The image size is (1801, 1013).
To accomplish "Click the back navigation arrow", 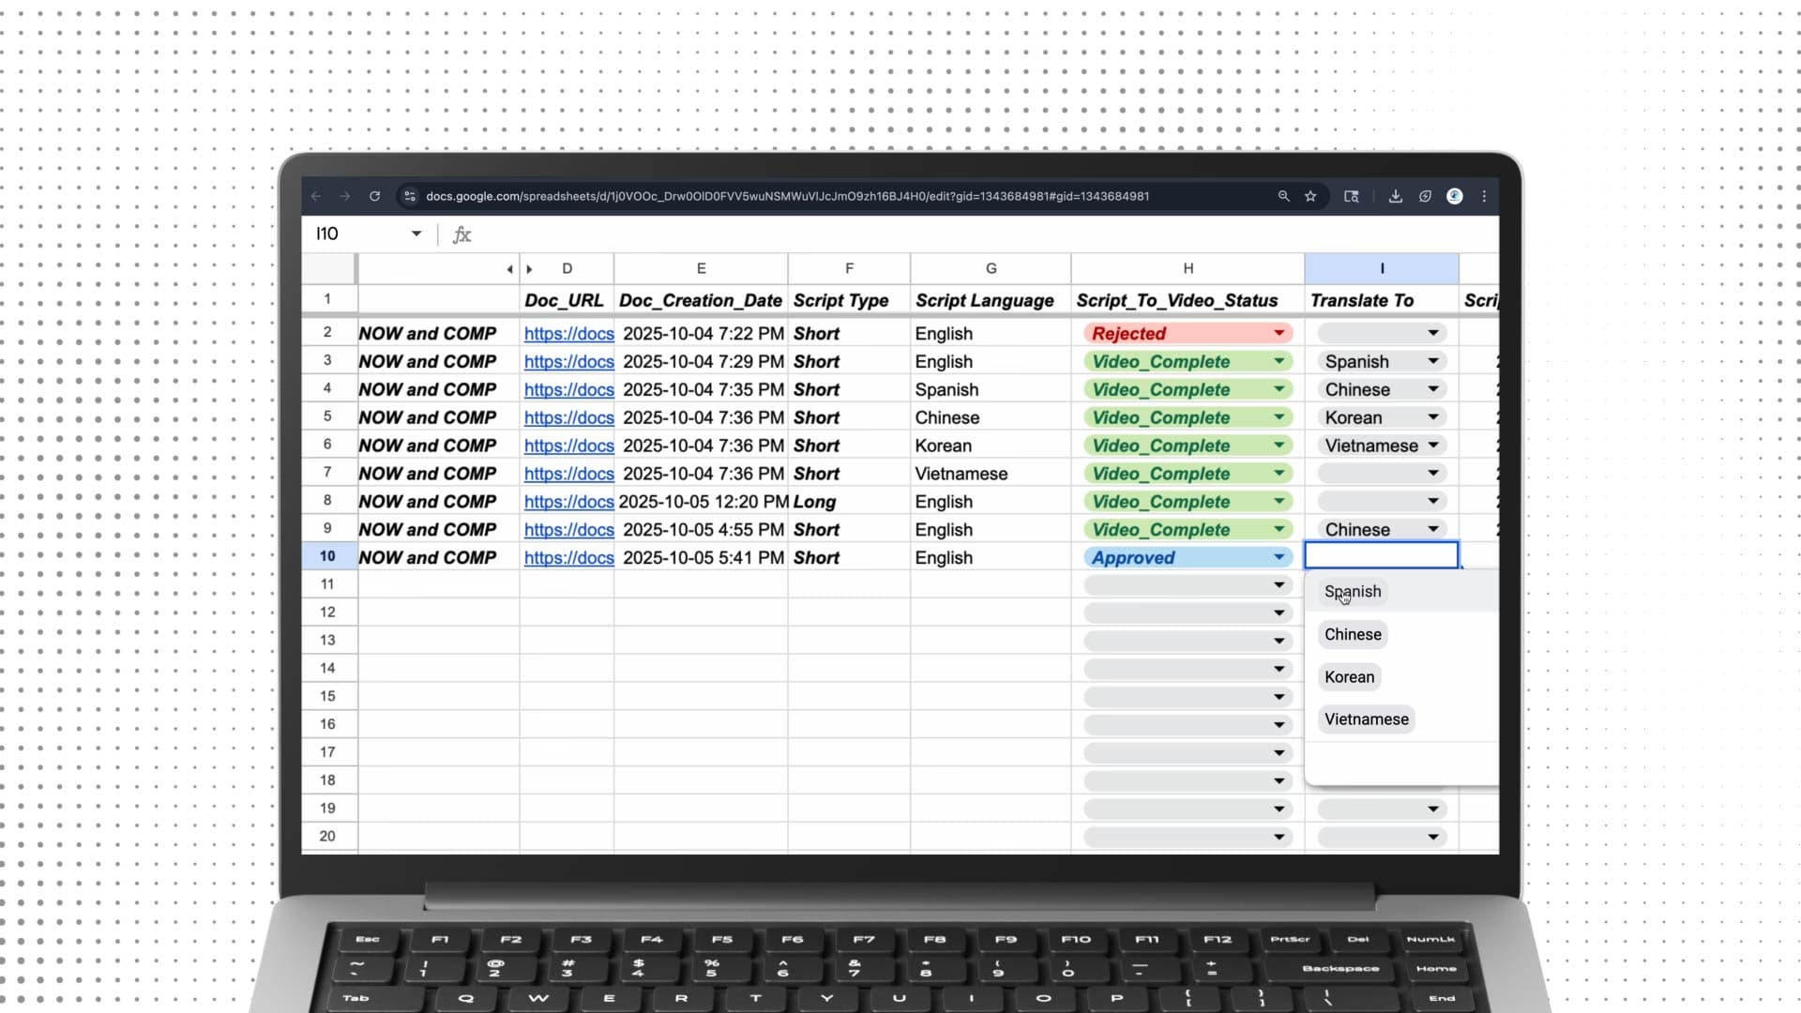I will click(316, 196).
